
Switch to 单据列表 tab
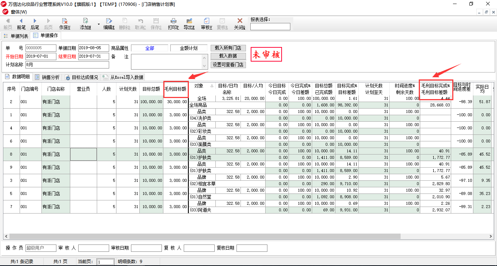pyautogui.click(x=16, y=36)
